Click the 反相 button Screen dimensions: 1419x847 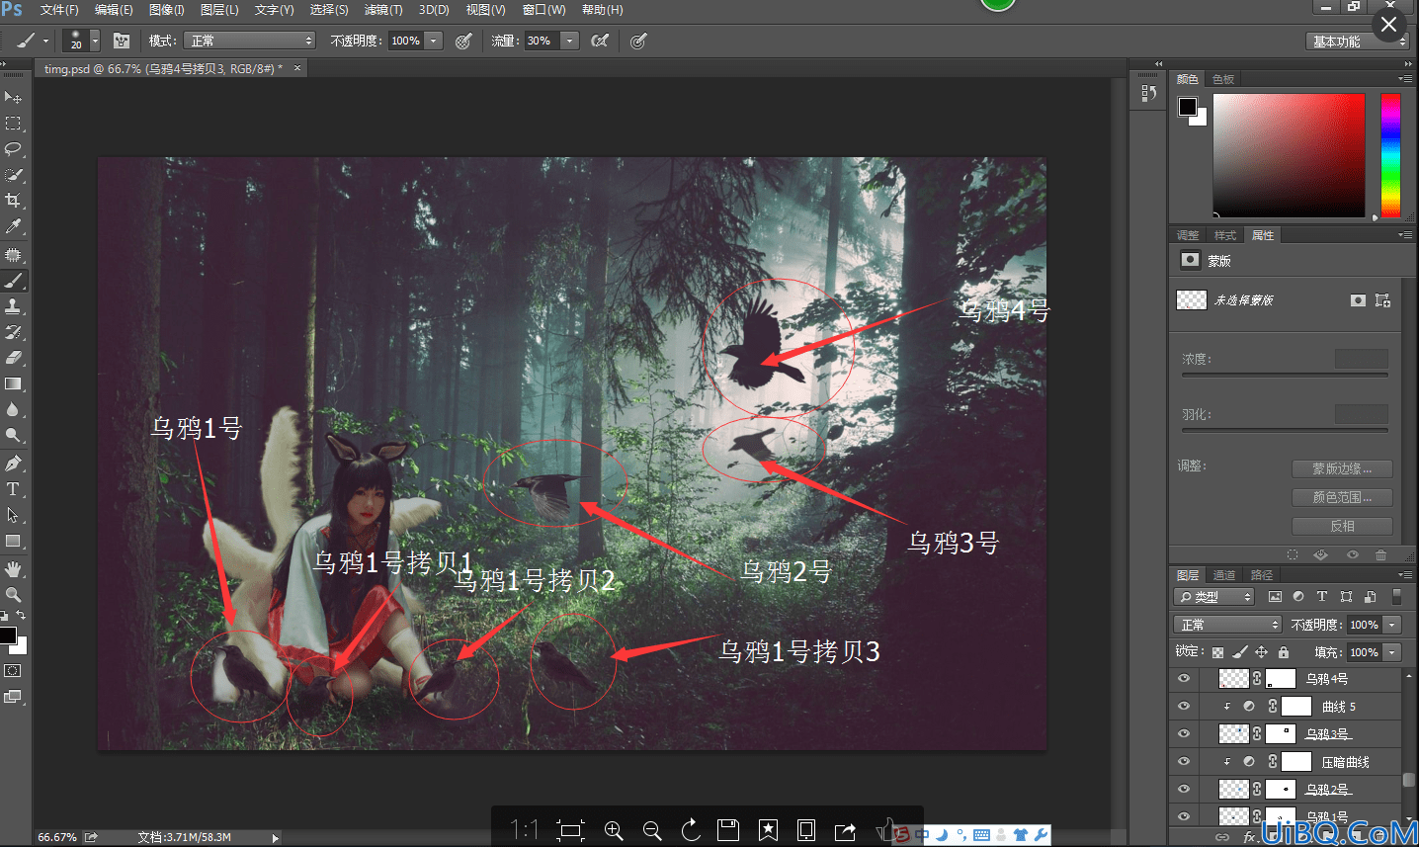pyautogui.click(x=1342, y=526)
